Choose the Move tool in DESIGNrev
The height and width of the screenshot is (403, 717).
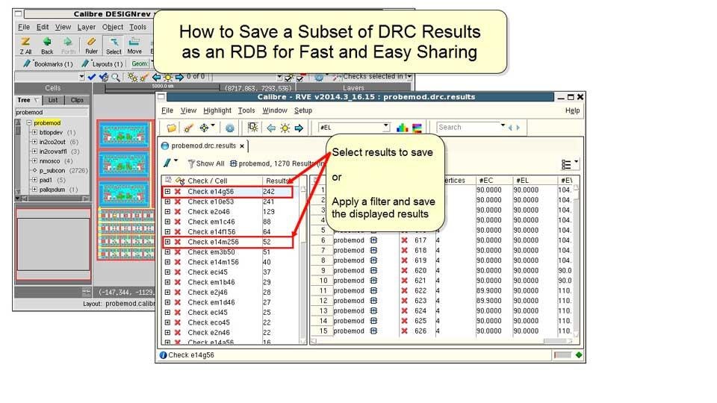134,46
